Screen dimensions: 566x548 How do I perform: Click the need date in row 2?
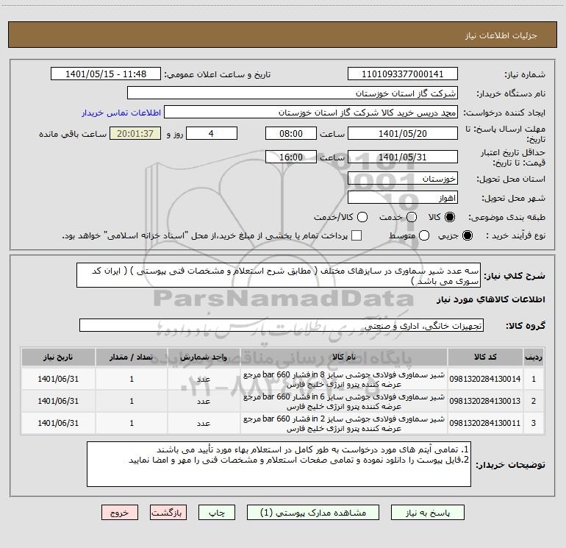click(58, 401)
